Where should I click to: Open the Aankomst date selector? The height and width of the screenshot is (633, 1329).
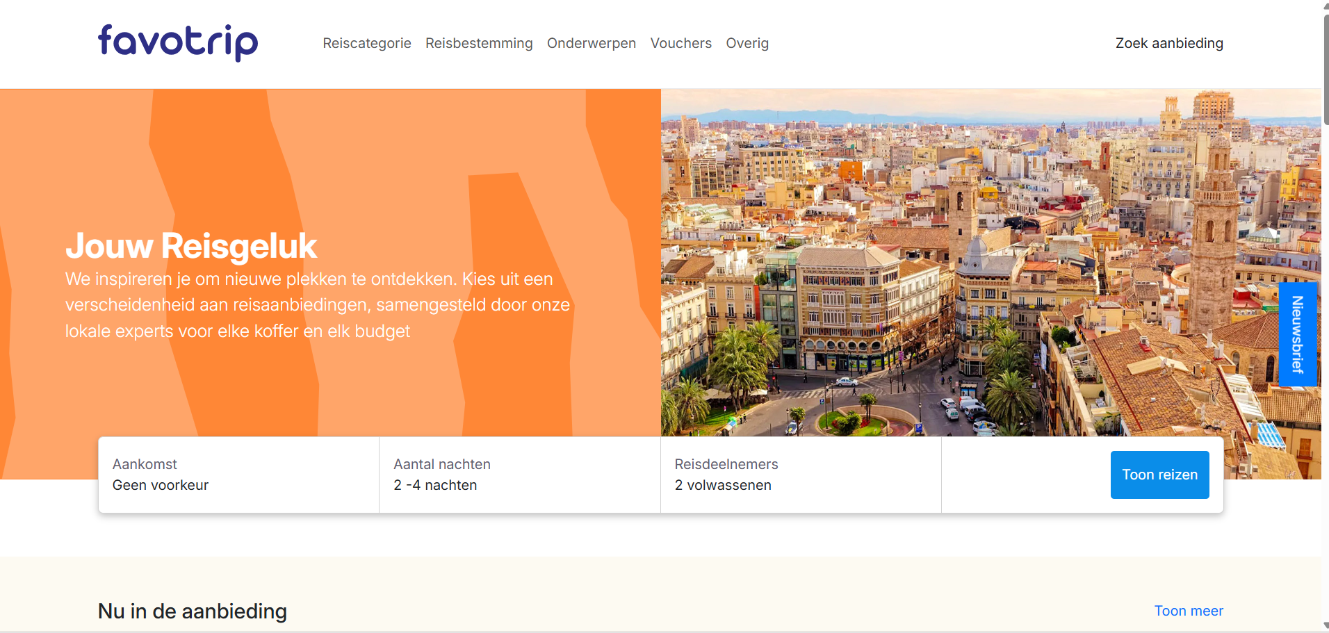click(238, 475)
